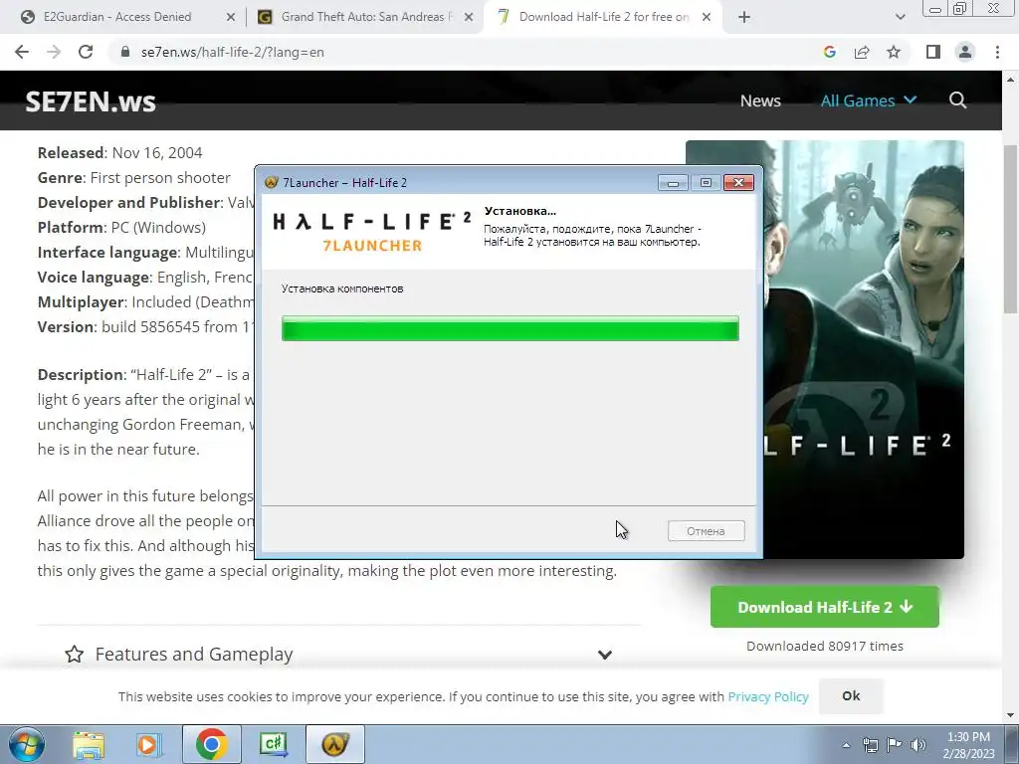Reload the current page
Image resolution: width=1019 pixels, height=764 pixels.
click(x=86, y=52)
